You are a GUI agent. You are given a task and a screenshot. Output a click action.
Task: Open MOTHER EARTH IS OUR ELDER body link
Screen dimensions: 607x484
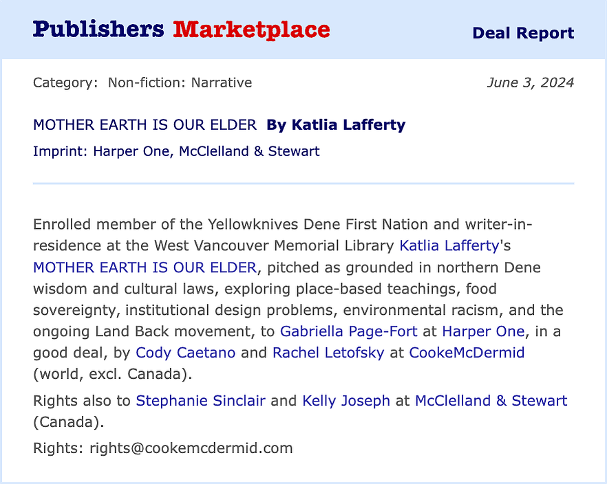tap(145, 267)
